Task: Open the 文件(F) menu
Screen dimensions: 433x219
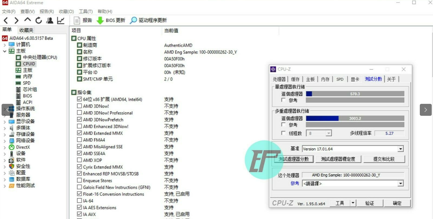Action: click(9, 11)
